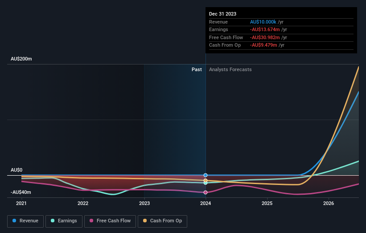Click the 2025 x-axis label
366x233 pixels.
tap(267, 203)
